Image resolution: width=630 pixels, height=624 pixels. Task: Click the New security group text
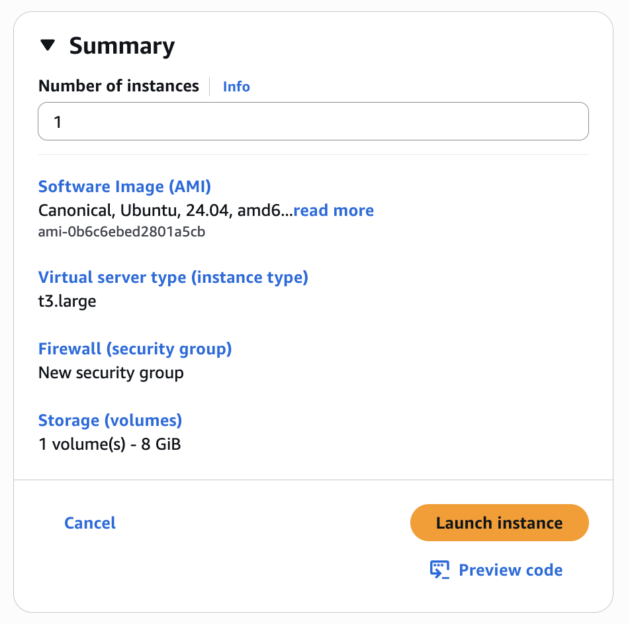[111, 373]
